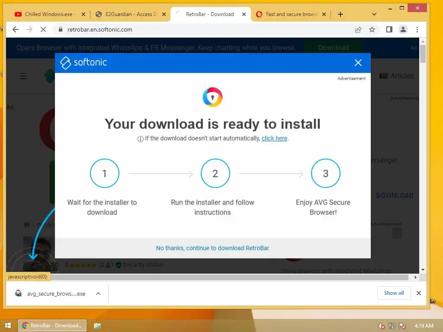Click the forward navigation arrow
Screen dimensions: 443x332
click(x=29, y=29)
